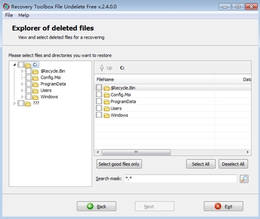The image size is (260, 219).
Task: Click the scrollbar right arrow
Action: click(248, 152)
